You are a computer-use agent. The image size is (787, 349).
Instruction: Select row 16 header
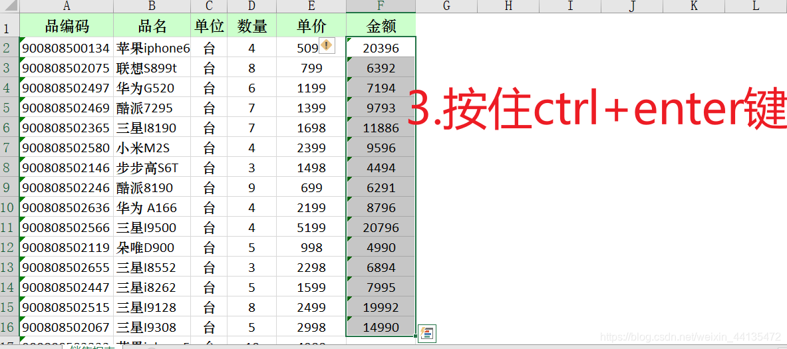point(9,327)
